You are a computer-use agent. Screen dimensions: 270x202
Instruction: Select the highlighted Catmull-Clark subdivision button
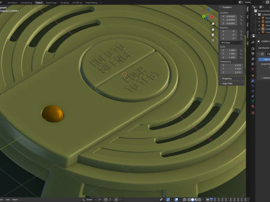tap(264, 59)
